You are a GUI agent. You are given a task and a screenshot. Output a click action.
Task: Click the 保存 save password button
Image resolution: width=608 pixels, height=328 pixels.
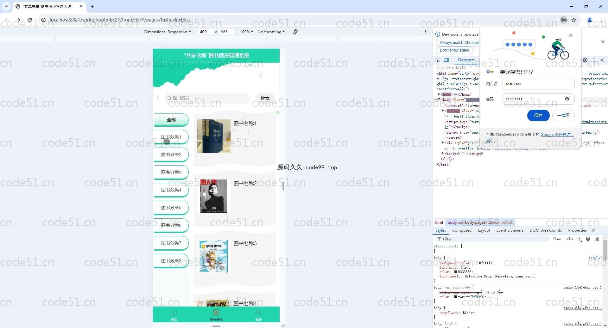tap(538, 115)
